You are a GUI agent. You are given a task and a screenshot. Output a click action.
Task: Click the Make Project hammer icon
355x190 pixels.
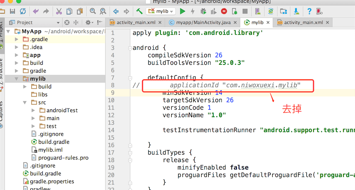coord(139,11)
